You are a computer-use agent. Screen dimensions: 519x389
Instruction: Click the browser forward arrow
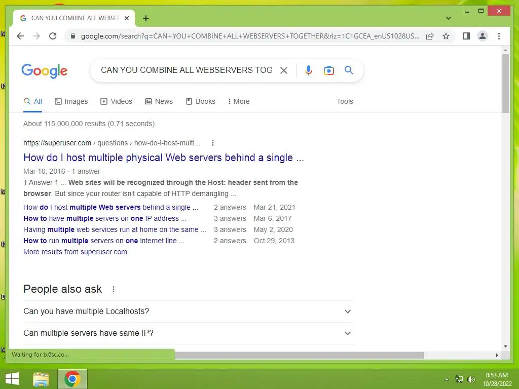coord(36,36)
